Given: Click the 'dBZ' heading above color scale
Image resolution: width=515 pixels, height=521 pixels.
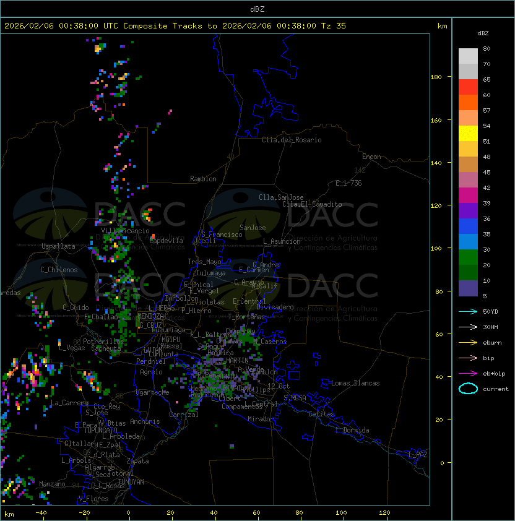Looking at the screenshot, I should tap(483, 33).
